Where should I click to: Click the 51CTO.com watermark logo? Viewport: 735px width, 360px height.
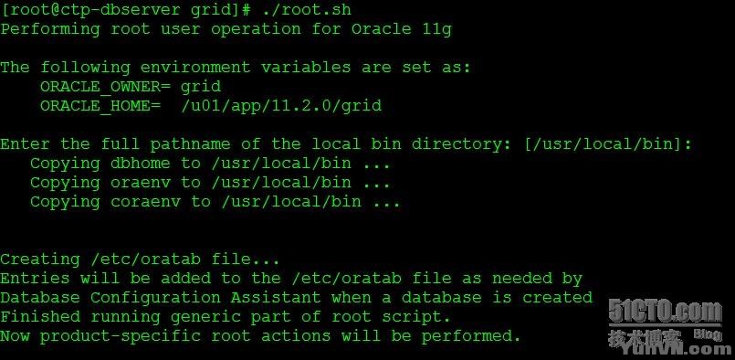click(x=666, y=312)
